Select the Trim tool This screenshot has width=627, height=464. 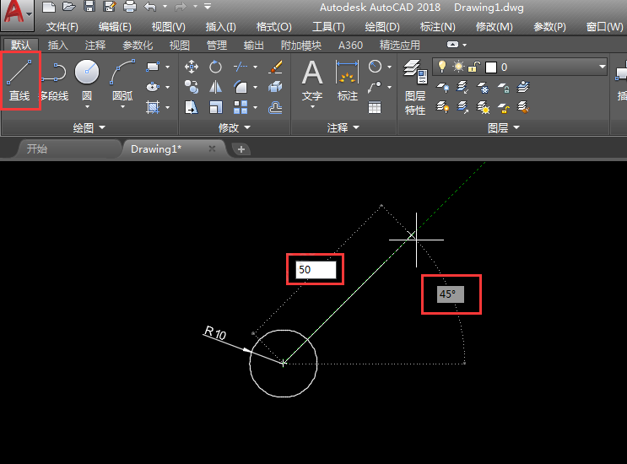click(x=241, y=67)
